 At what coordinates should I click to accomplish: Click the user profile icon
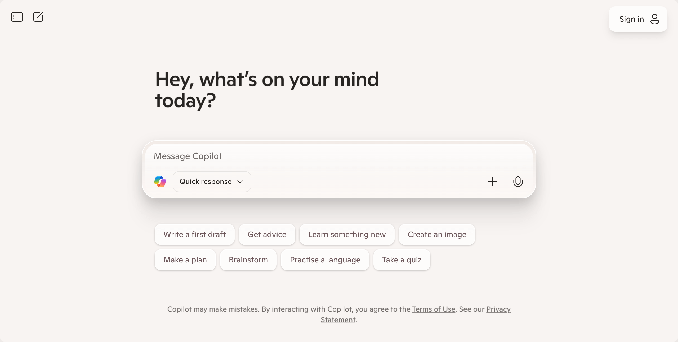(x=654, y=19)
